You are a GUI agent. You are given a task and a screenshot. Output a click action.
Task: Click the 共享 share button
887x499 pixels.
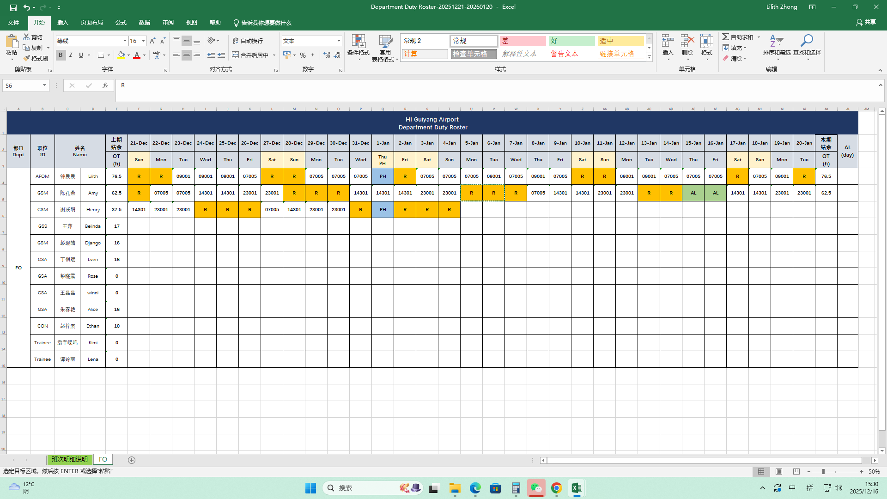(x=866, y=22)
